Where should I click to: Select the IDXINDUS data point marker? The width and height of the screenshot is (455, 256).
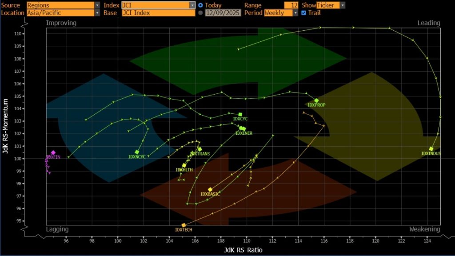(x=431, y=149)
